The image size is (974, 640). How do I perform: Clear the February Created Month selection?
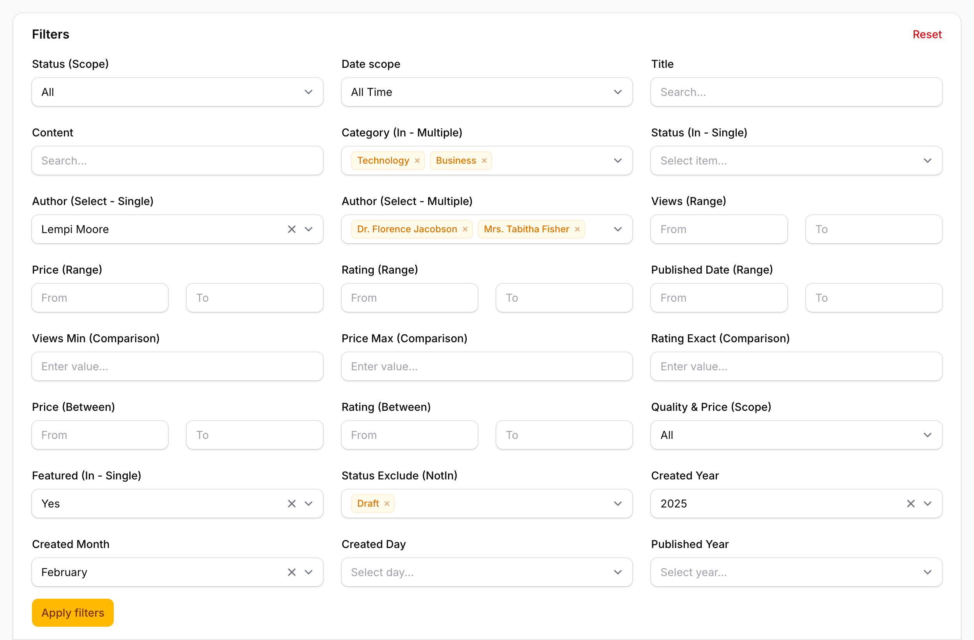(x=291, y=572)
